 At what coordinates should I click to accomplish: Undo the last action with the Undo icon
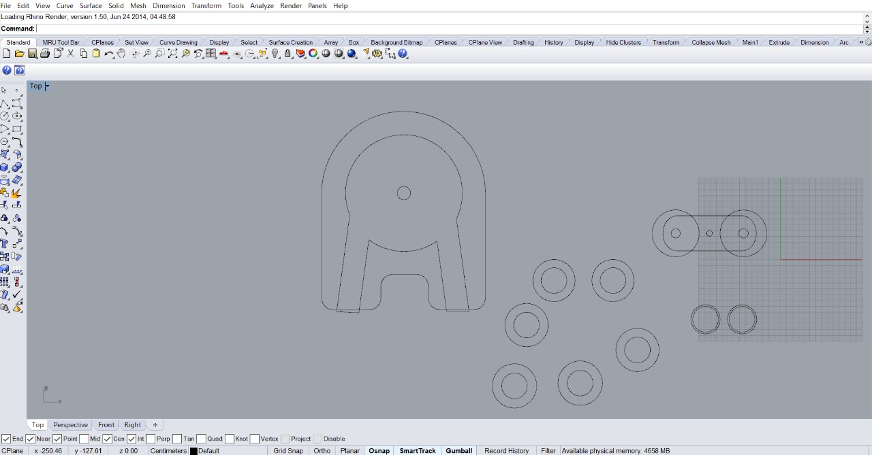click(x=109, y=54)
